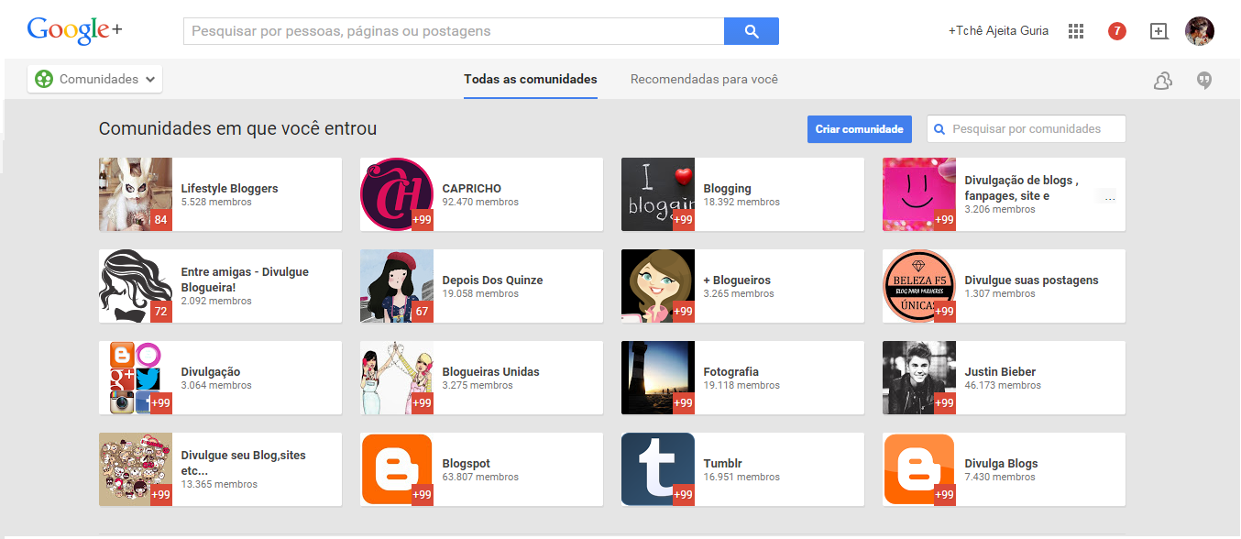Open the Fotografia community
The image size is (1241, 539).
[730, 371]
